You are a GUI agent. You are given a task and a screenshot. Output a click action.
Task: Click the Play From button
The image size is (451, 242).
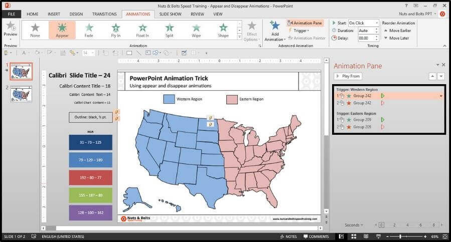[348, 76]
